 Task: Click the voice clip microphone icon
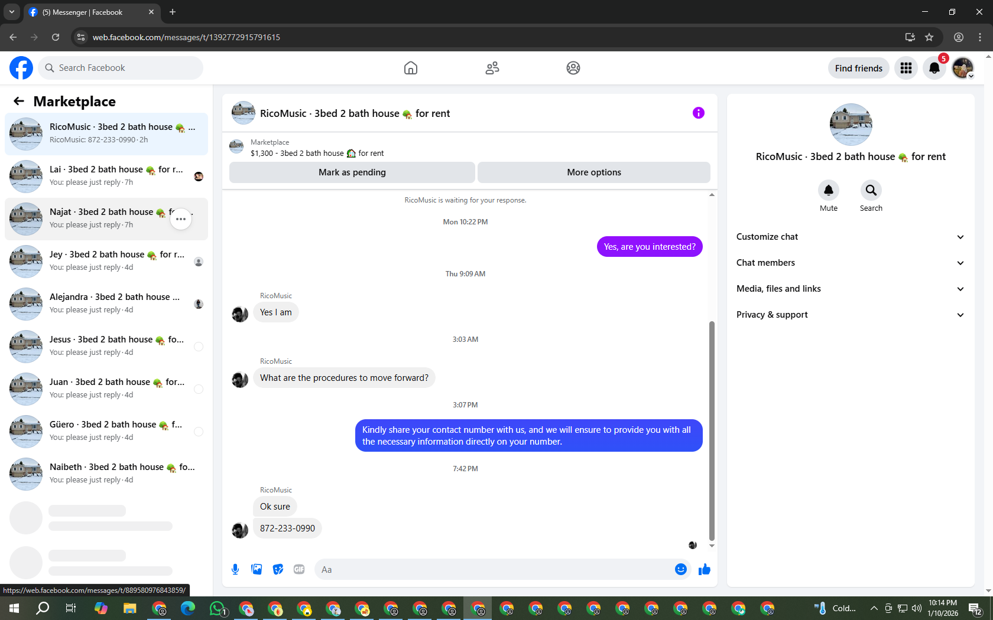(235, 569)
